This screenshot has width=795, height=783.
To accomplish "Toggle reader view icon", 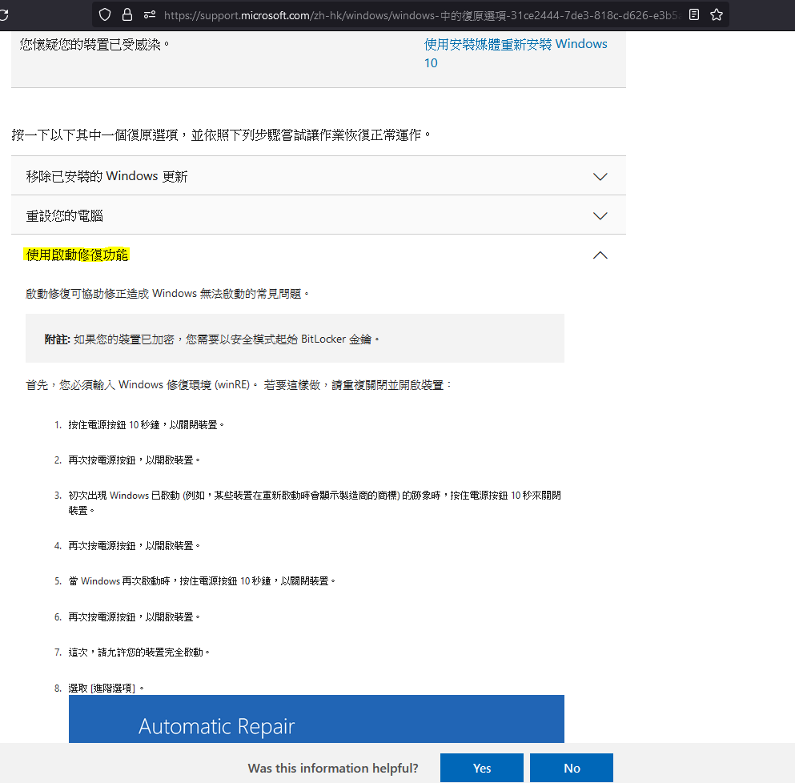I will tap(694, 14).
